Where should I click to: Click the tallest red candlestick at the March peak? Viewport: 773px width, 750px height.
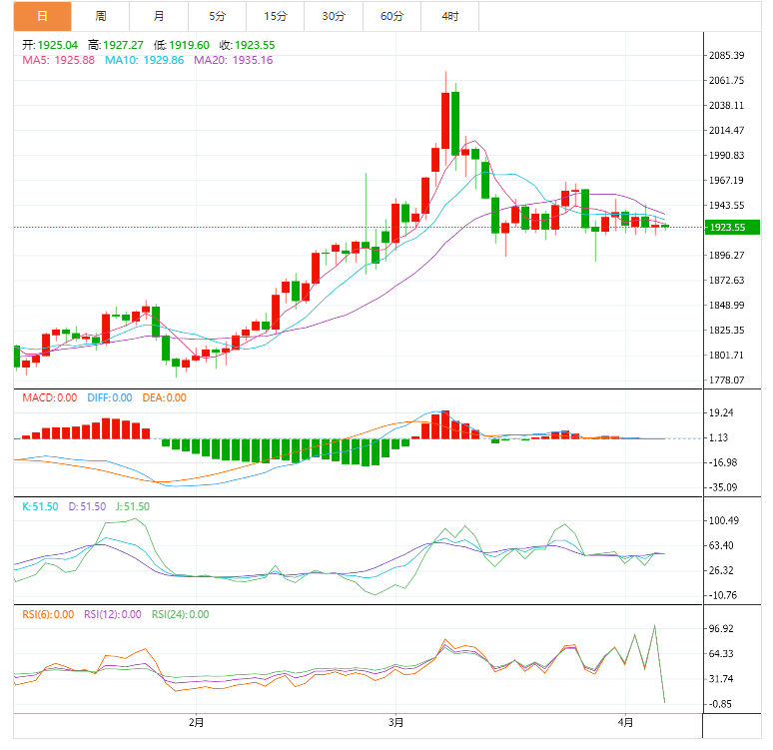[445, 120]
